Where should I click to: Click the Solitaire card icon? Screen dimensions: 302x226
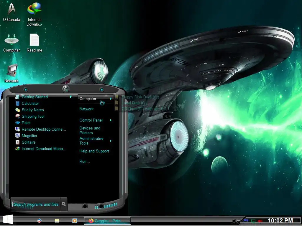(x=17, y=142)
